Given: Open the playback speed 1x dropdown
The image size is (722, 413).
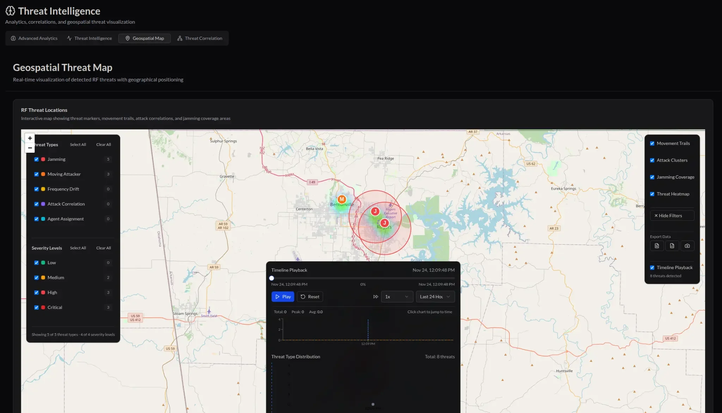Looking at the screenshot, I should tap(397, 297).
